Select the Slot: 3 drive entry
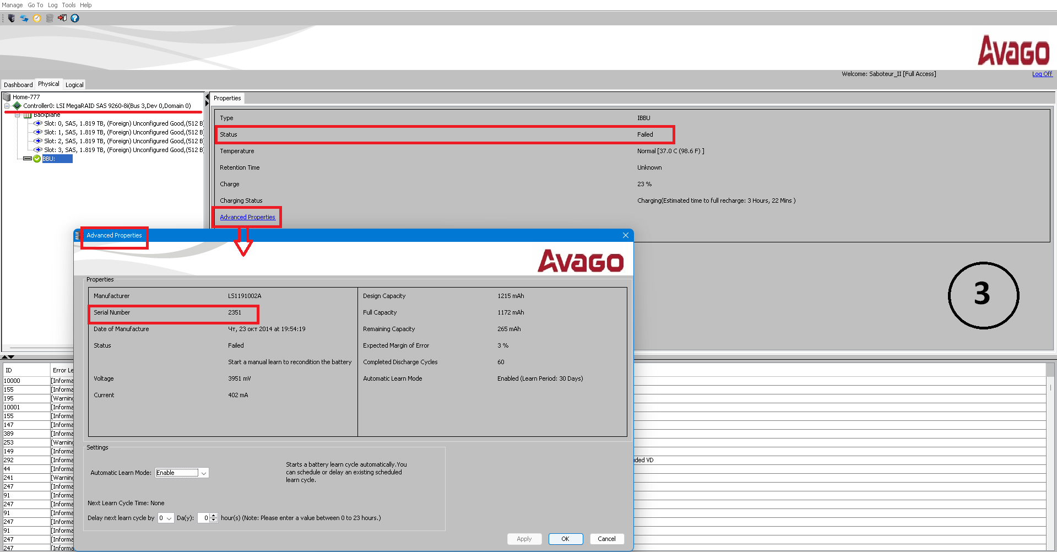 [123, 150]
